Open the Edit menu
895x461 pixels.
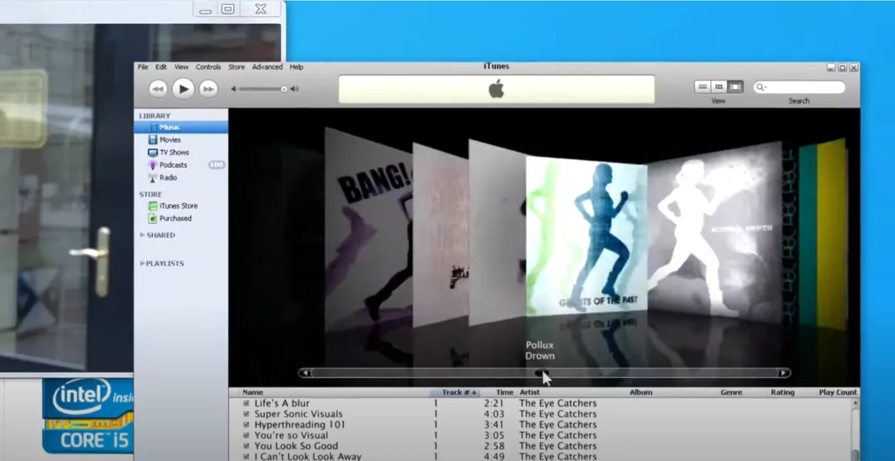tap(161, 67)
